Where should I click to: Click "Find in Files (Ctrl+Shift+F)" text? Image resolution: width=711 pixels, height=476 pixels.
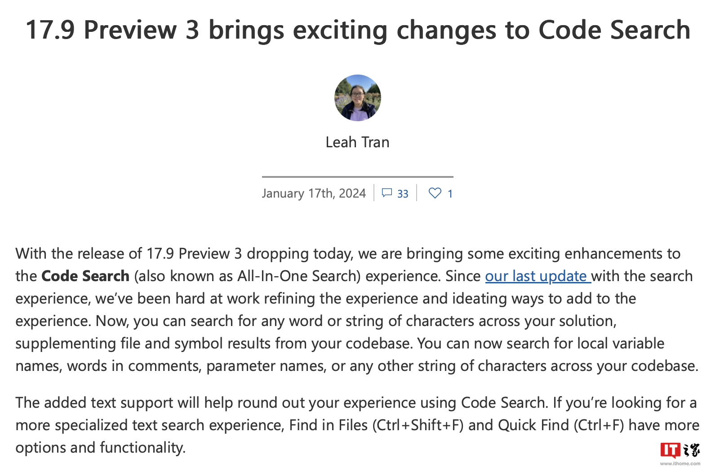[376, 425]
